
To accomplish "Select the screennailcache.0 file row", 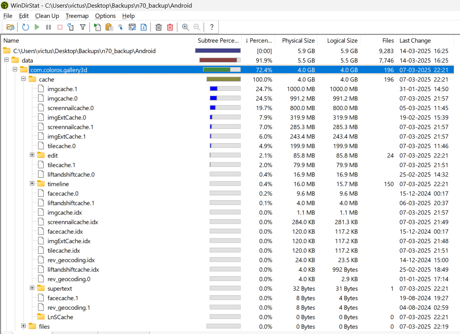I will (70, 108).
